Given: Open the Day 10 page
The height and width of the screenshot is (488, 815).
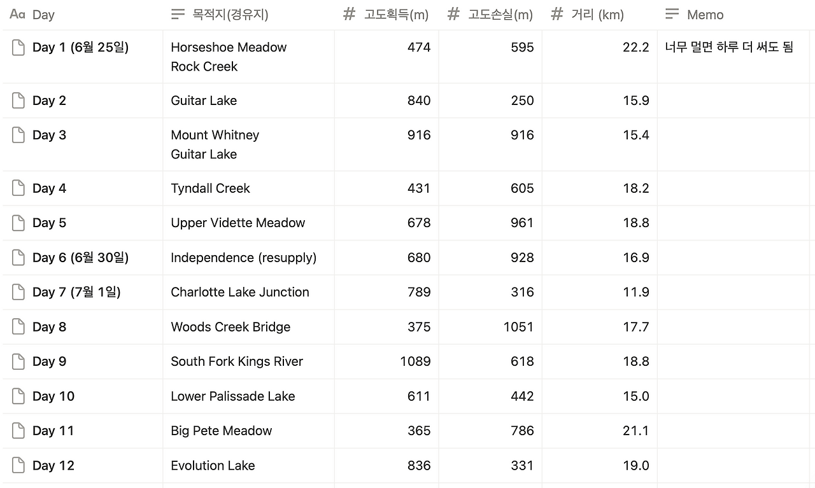Looking at the screenshot, I should 53,396.
